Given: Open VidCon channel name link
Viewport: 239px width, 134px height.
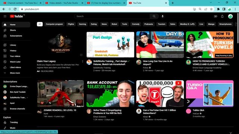Looking at the screenshot, I should coord(196,114).
